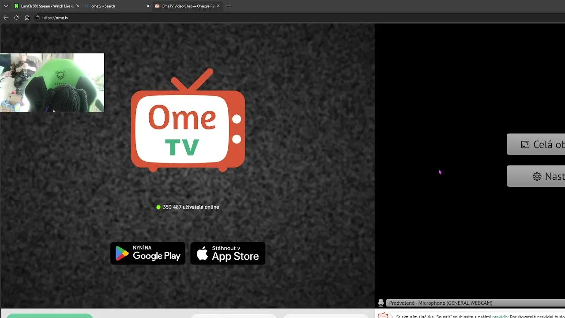
Task: Go back to the previous page
Action: pos(6,18)
